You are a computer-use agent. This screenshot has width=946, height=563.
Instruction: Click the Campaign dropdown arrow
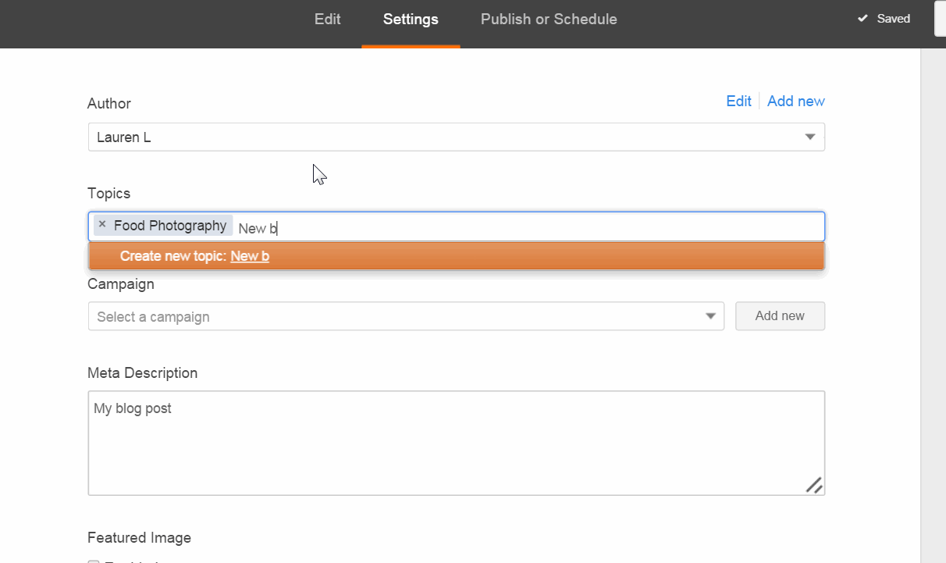pyautogui.click(x=710, y=316)
